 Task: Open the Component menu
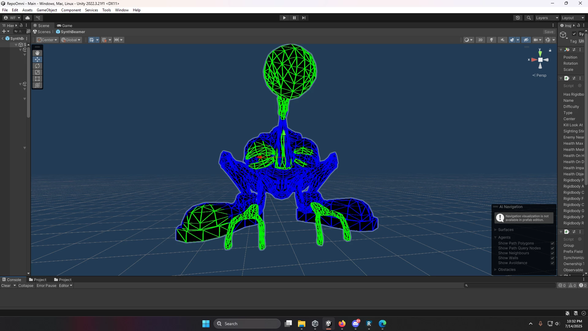coord(71,10)
